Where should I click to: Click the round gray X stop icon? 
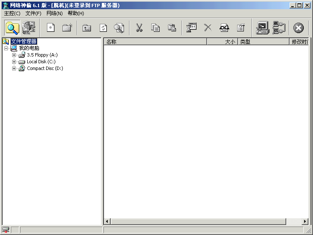[x=298, y=28]
